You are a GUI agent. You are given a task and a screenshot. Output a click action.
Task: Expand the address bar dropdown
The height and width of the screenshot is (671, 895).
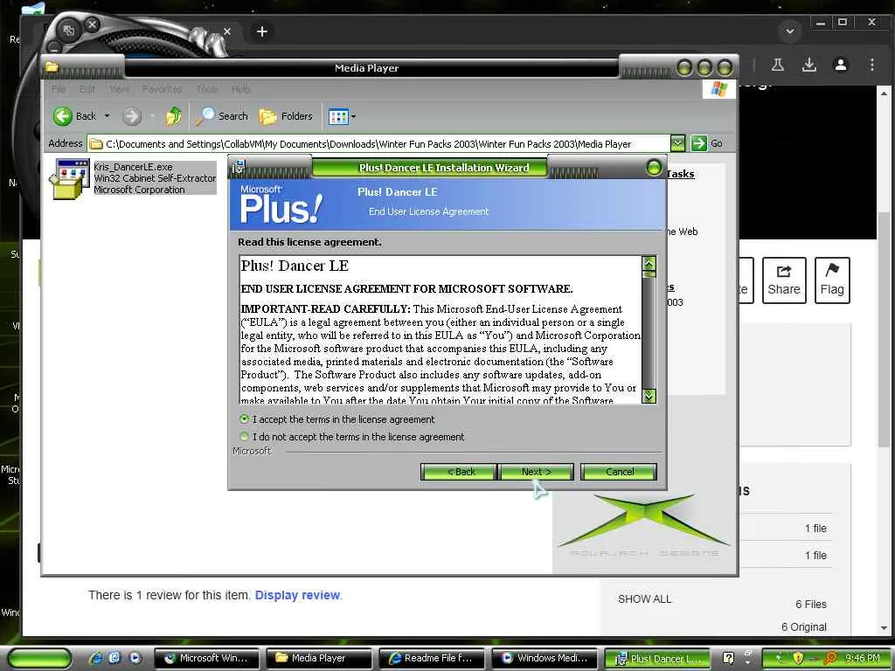point(677,144)
